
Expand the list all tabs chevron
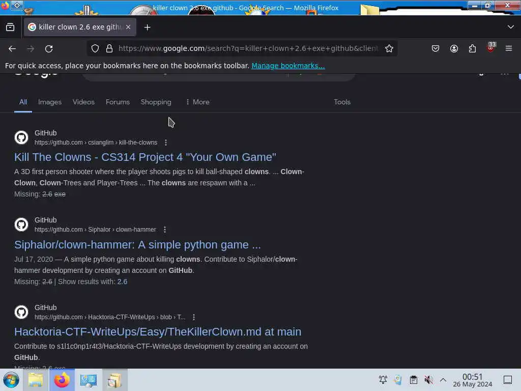pyautogui.click(x=511, y=27)
